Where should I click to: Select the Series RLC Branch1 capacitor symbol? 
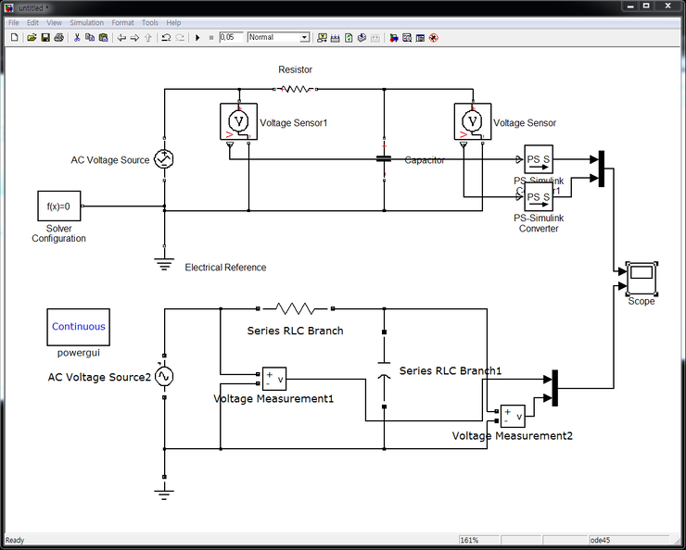(384, 369)
